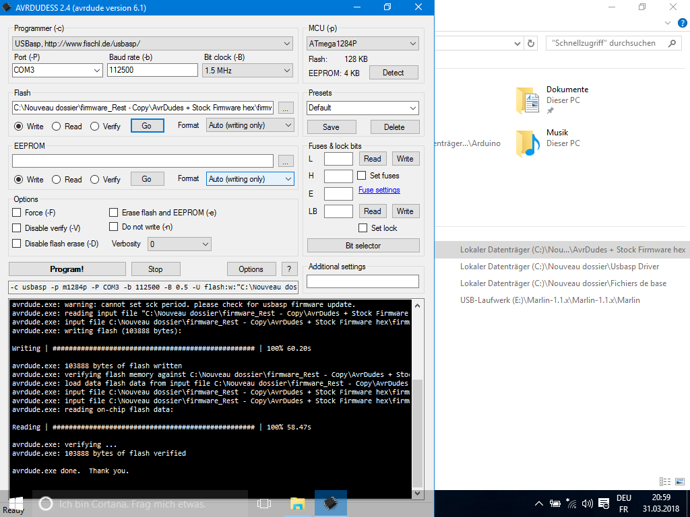Click the Additional settings text field
Viewport: 690px width, 517px height.
pos(363,281)
